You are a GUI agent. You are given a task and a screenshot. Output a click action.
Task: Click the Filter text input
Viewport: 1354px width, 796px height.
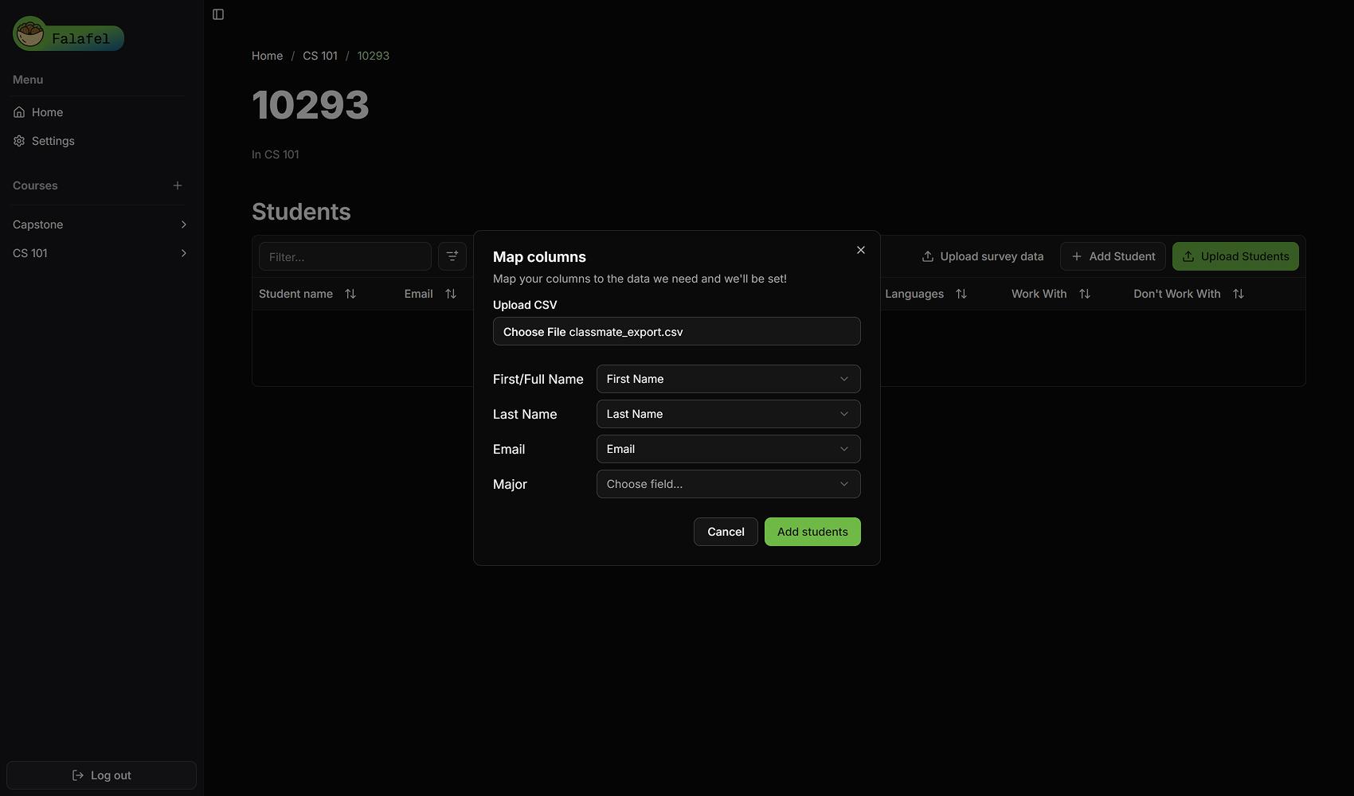[344, 256]
